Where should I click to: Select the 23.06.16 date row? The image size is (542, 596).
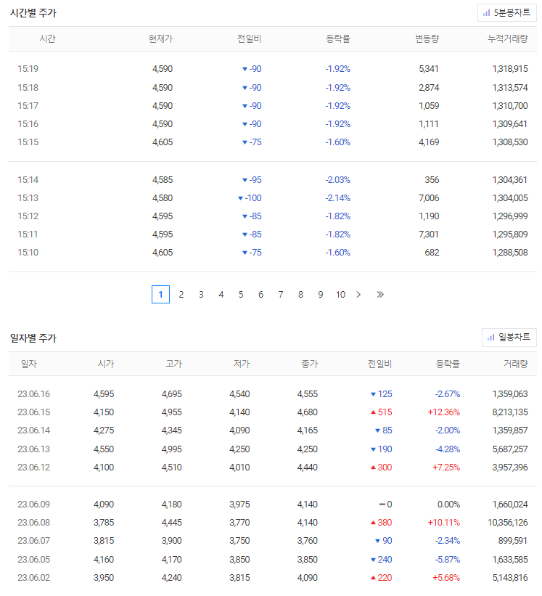(x=272, y=394)
